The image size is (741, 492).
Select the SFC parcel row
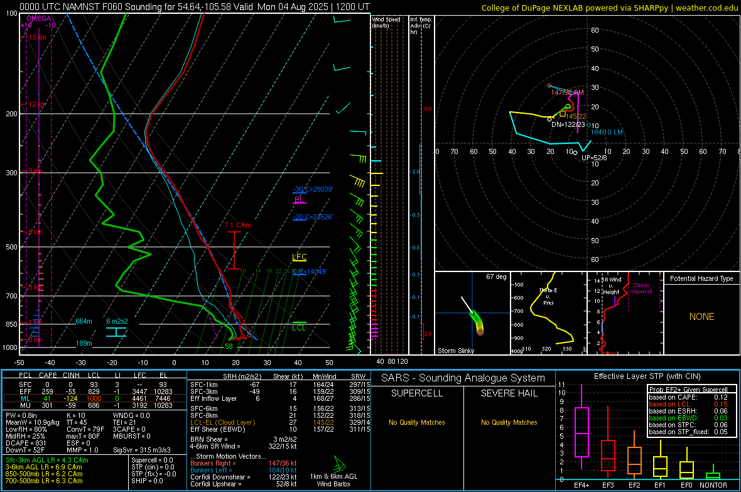(x=95, y=385)
